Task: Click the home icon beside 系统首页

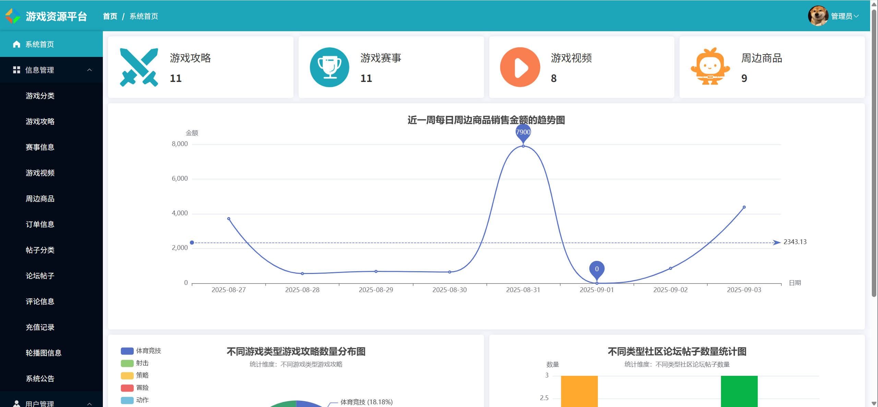Action: pyautogui.click(x=16, y=44)
